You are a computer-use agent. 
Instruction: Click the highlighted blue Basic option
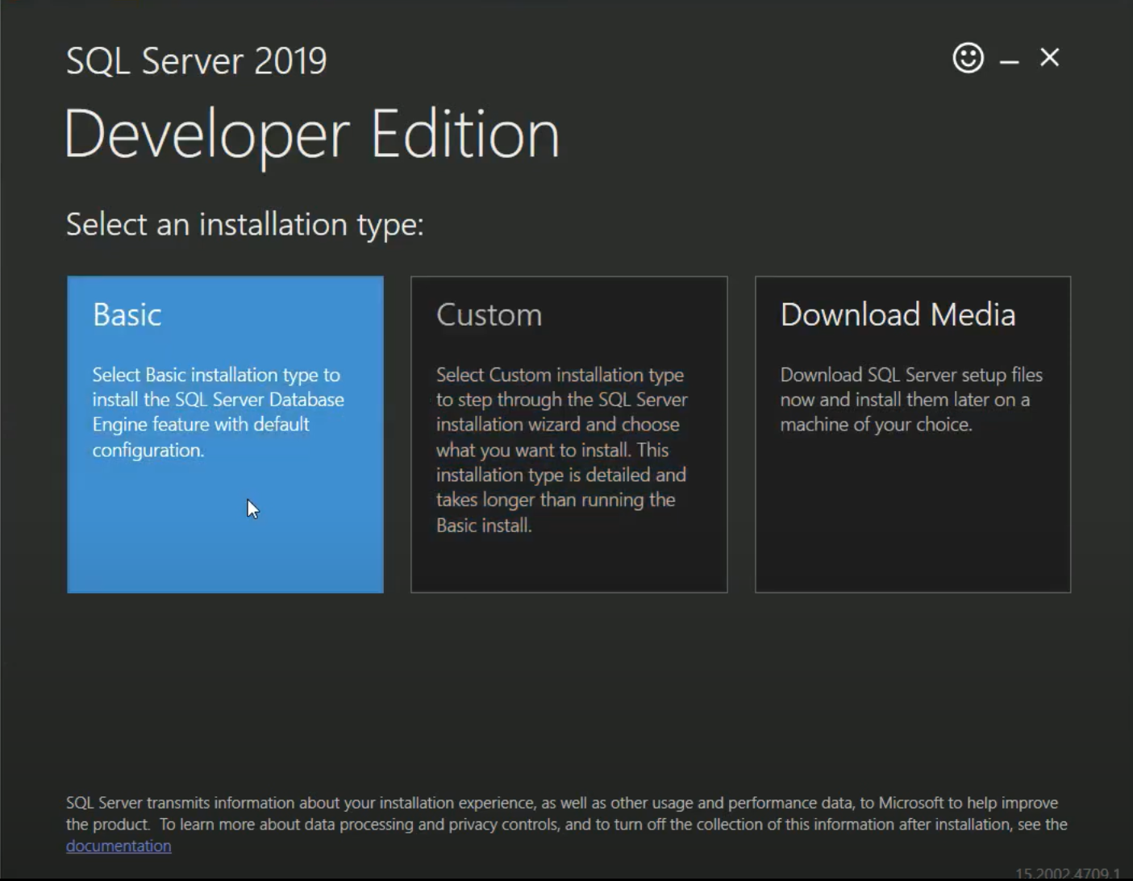click(x=225, y=434)
